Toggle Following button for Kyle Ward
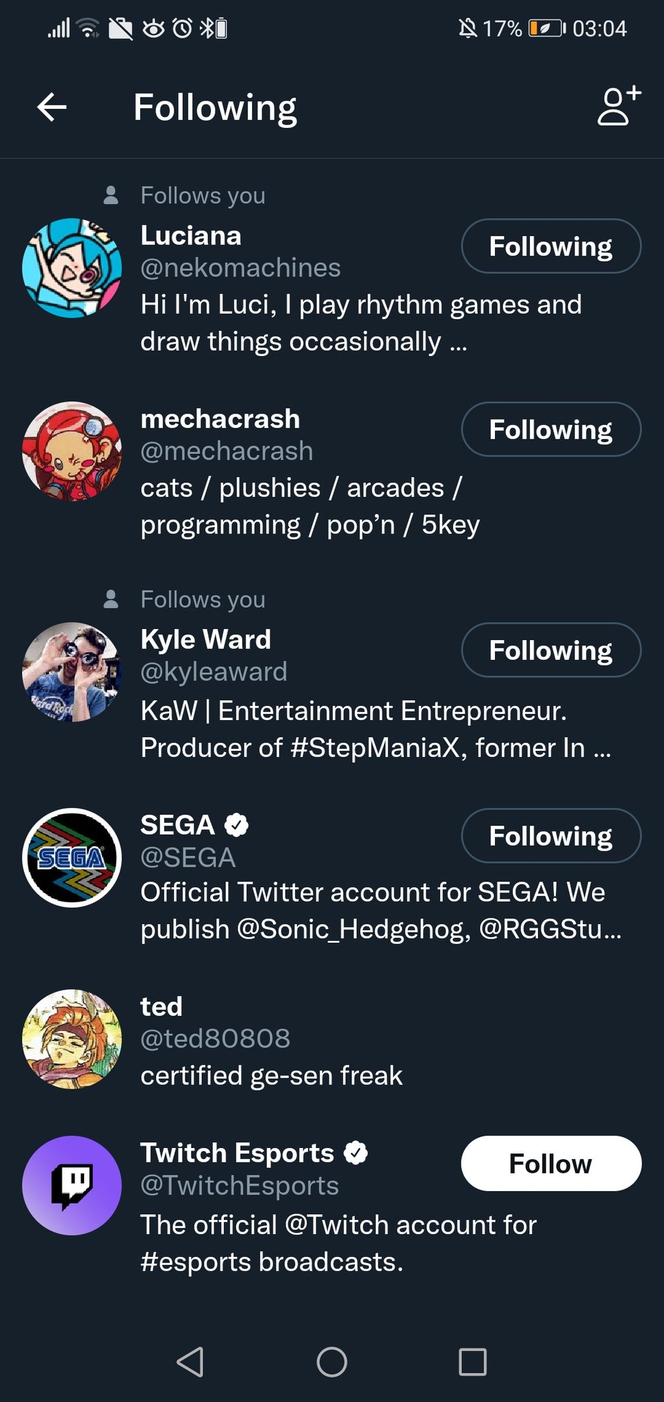 pos(551,650)
